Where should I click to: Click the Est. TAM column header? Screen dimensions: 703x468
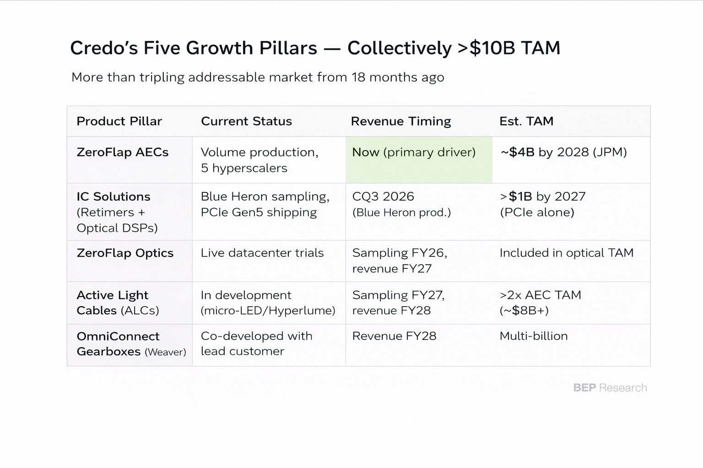(526, 121)
